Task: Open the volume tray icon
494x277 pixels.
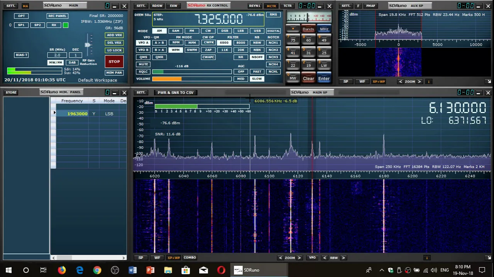Action: point(434,270)
